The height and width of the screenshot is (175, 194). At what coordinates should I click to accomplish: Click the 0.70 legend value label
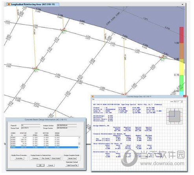click(x=177, y=75)
